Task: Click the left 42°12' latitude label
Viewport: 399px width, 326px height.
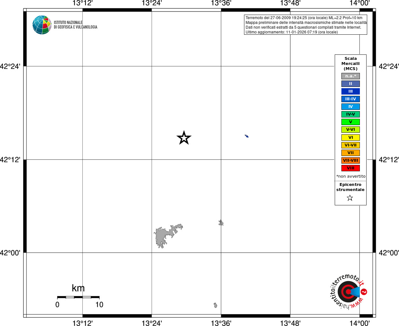Action: [10, 159]
